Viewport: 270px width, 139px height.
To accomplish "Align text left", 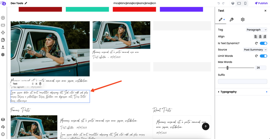I will 256,36.
